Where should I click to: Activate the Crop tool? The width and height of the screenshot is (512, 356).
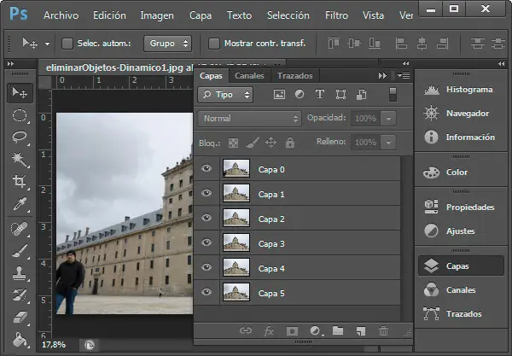coord(18,182)
